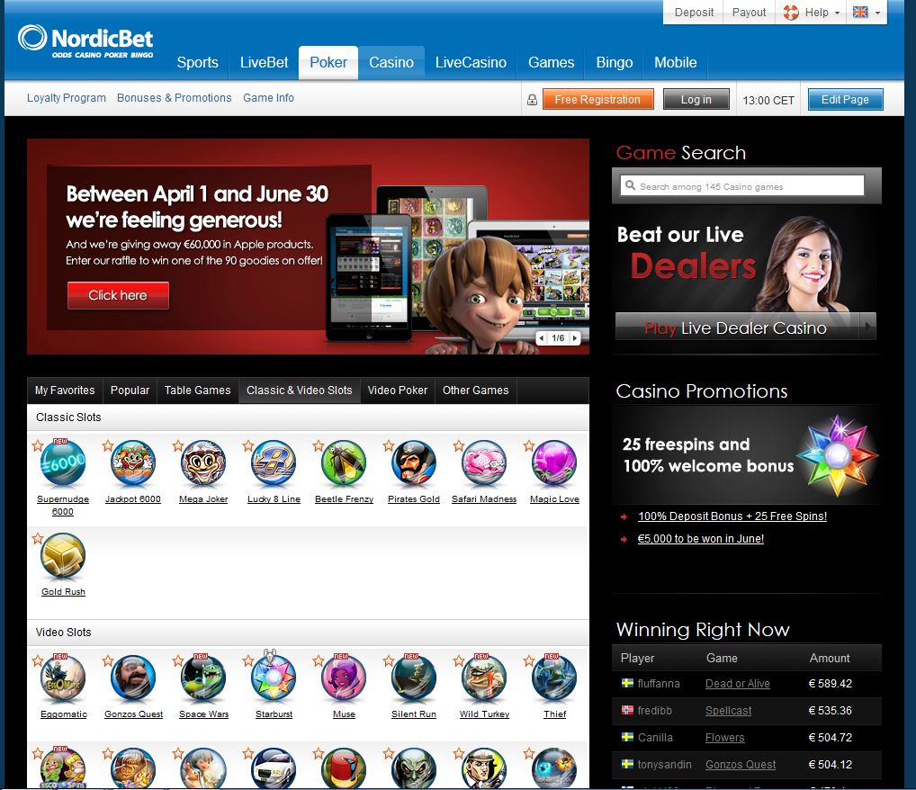The width and height of the screenshot is (916, 790).
Task: Switch to the Table Games tab
Action: tap(197, 391)
